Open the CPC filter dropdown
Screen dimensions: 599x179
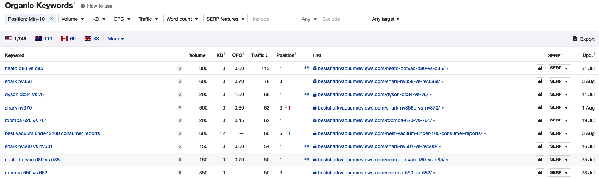point(122,19)
